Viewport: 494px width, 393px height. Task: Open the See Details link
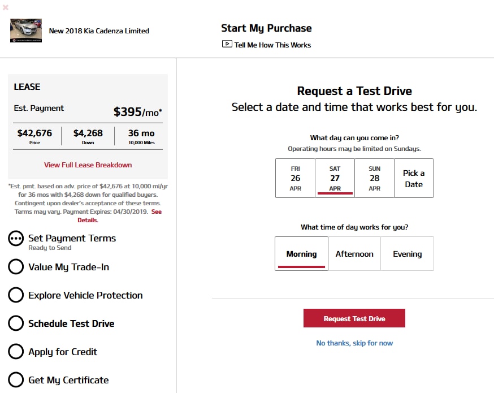coord(119,216)
